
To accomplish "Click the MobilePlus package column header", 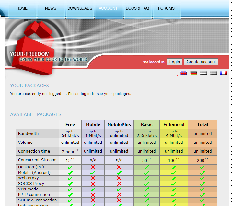I will pyautogui.click(x=119, y=124).
